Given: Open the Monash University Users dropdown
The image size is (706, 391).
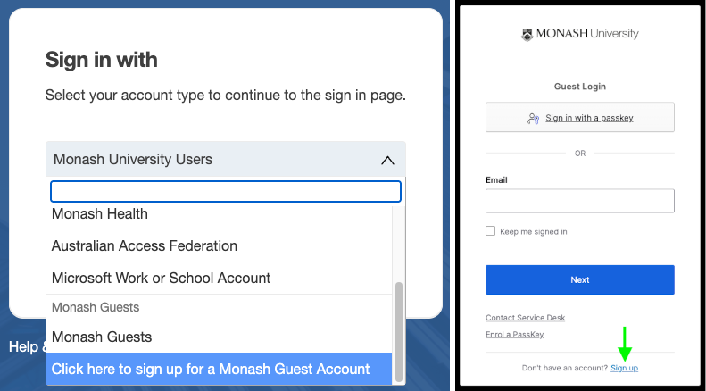Looking at the screenshot, I should (226, 159).
